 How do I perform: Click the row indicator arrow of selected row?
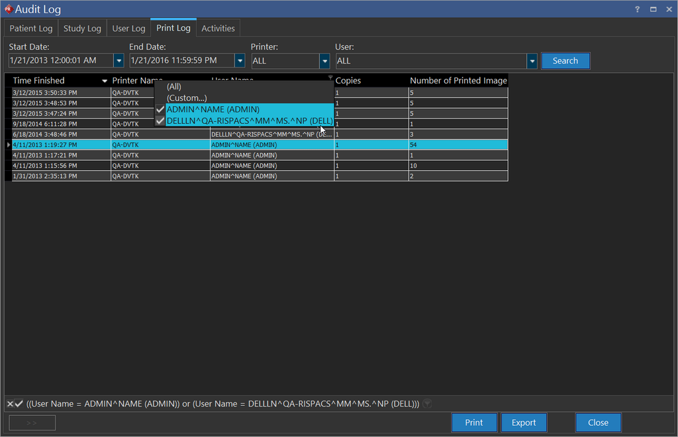pos(9,144)
